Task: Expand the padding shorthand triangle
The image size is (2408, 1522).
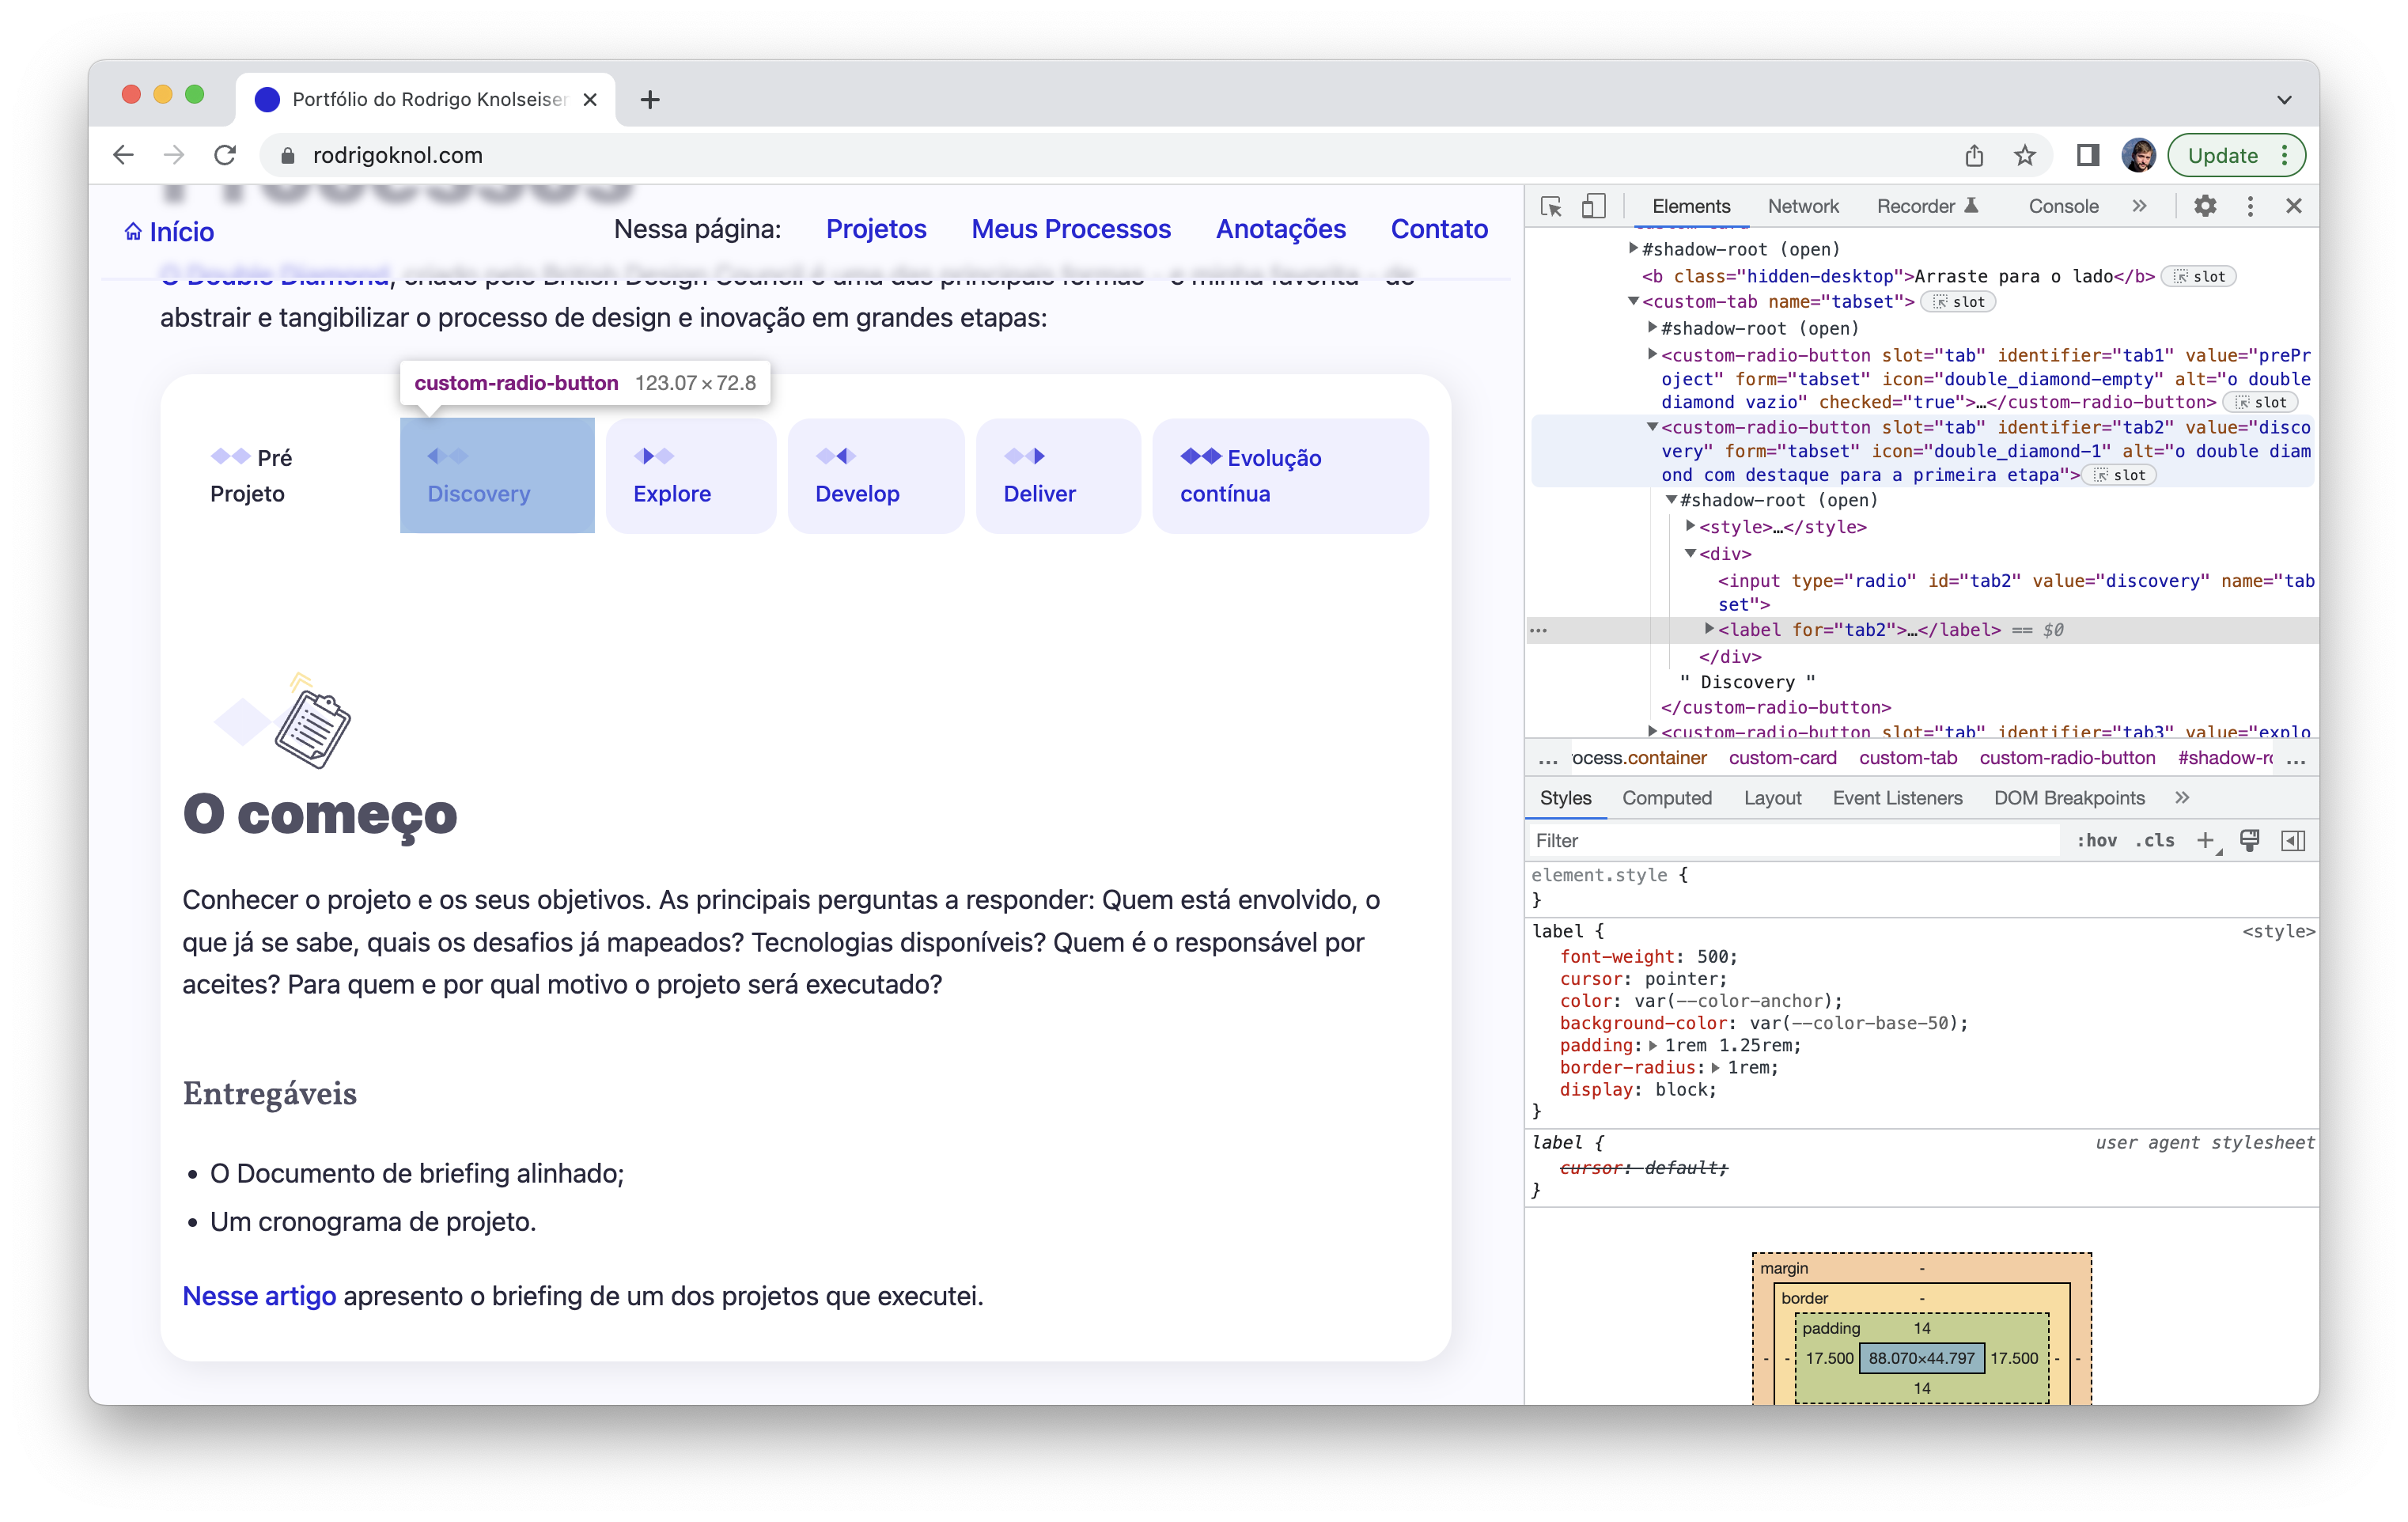Action: point(1653,1045)
